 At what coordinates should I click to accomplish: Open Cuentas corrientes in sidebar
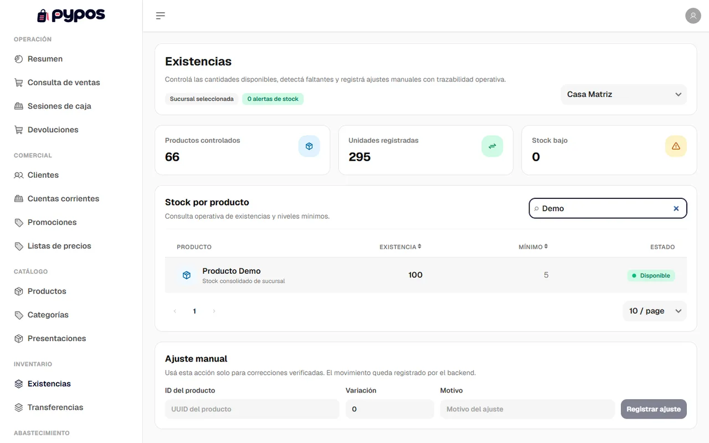coord(63,199)
